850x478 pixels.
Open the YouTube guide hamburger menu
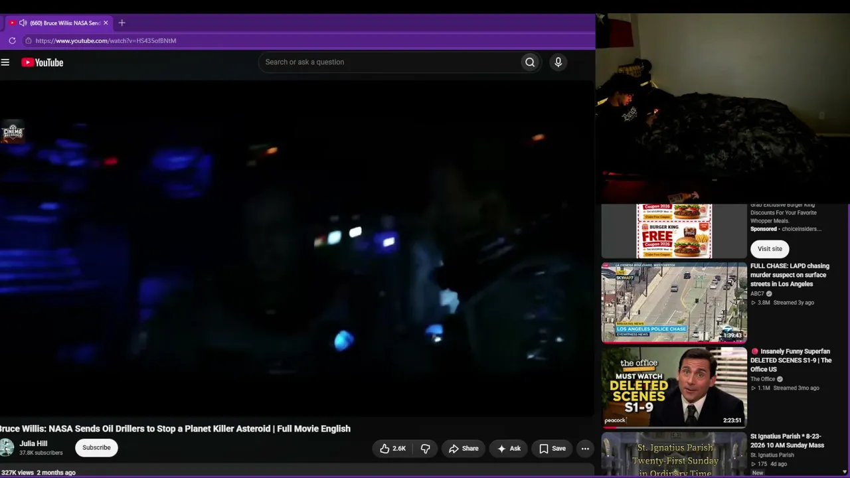click(5, 62)
